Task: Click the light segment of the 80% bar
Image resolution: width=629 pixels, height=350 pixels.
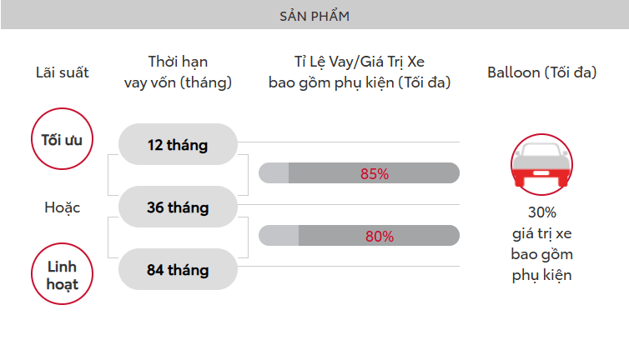Action: pyautogui.click(x=279, y=236)
